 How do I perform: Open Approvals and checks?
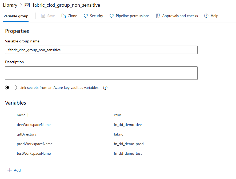click(x=177, y=16)
